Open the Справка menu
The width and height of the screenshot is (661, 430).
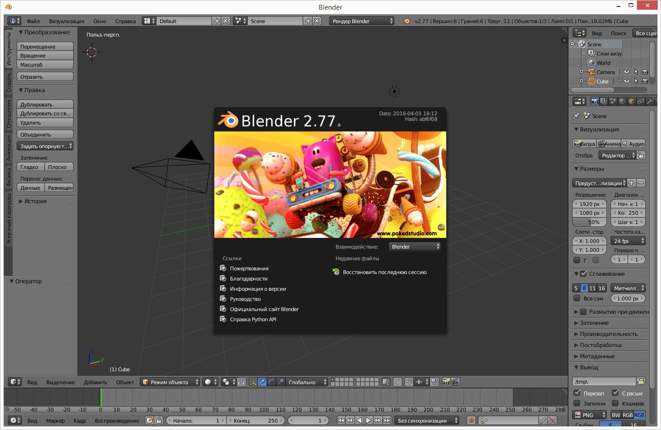[x=125, y=21]
